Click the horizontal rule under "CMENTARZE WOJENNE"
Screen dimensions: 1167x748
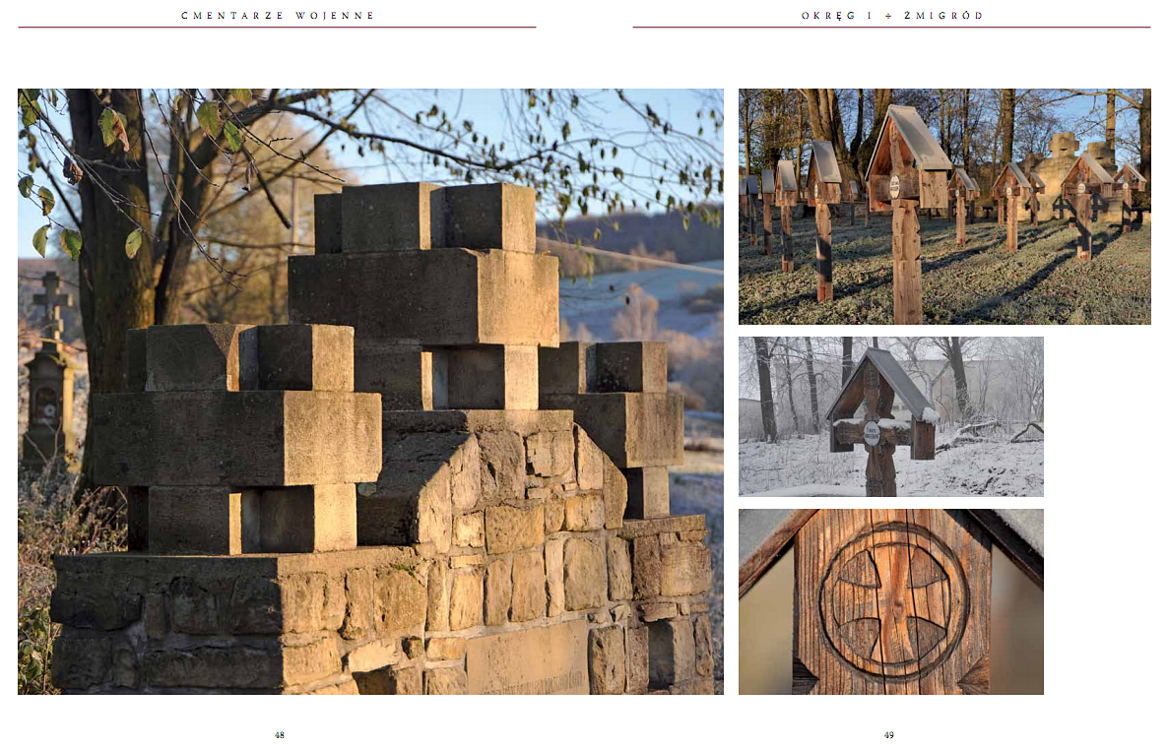click(277, 28)
